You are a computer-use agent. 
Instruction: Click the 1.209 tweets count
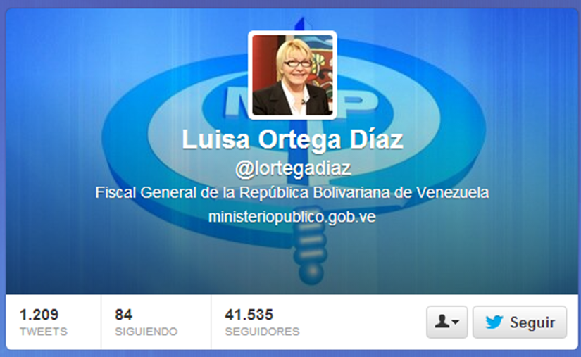(x=39, y=315)
